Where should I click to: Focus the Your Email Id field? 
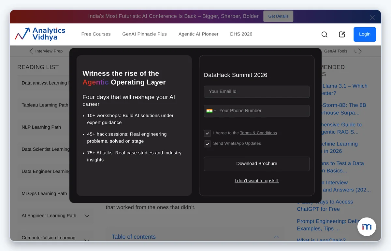click(x=257, y=91)
